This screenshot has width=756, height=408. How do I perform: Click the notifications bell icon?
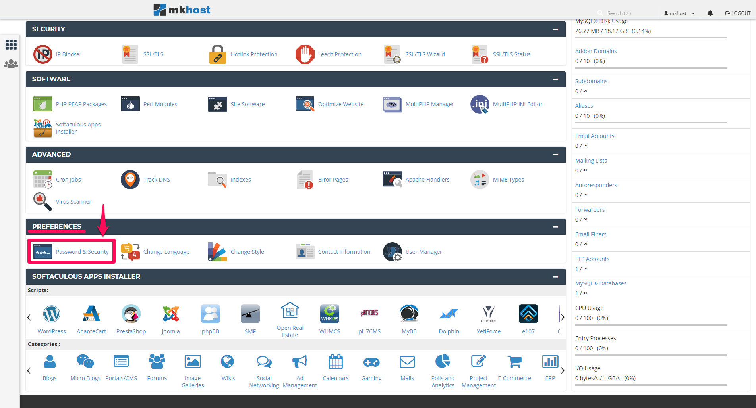(710, 13)
